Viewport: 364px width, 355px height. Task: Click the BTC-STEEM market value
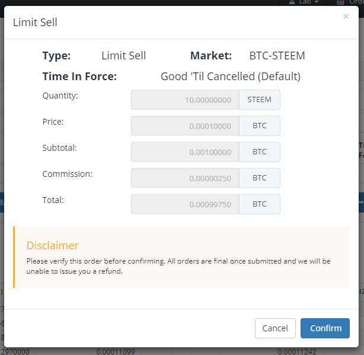tap(277, 56)
